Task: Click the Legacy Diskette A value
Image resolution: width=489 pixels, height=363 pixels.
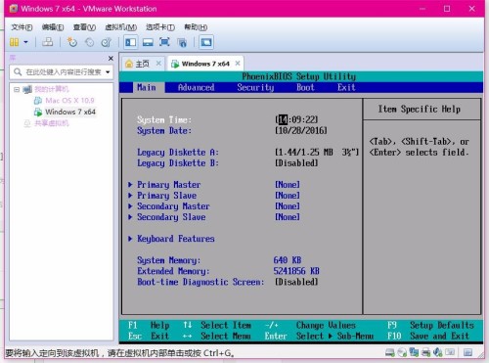Action: 317,153
